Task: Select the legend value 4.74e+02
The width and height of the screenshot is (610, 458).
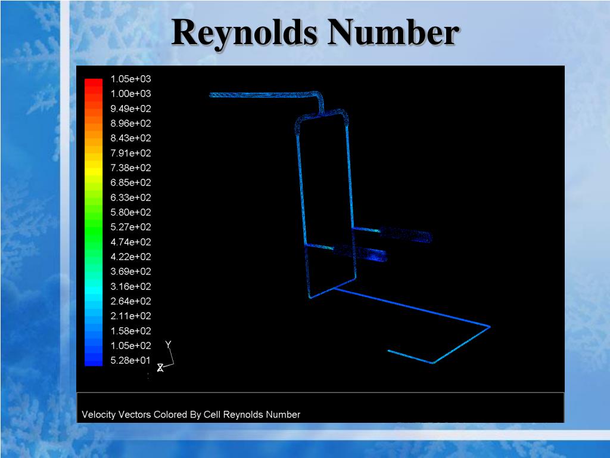Action: [x=130, y=242]
